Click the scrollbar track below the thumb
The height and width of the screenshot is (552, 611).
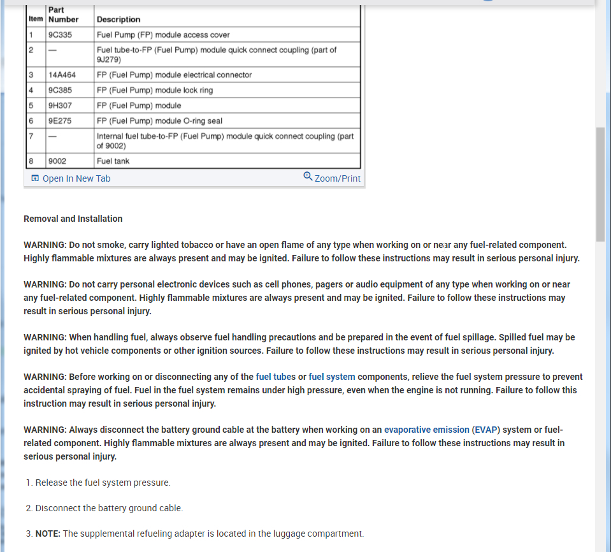click(600, 390)
